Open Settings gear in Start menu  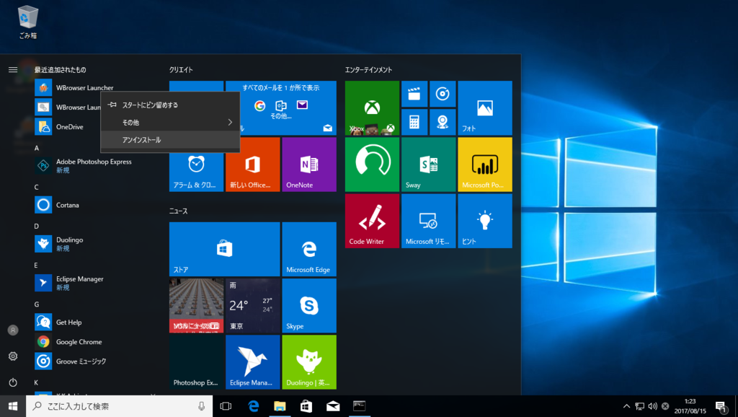pyautogui.click(x=13, y=356)
